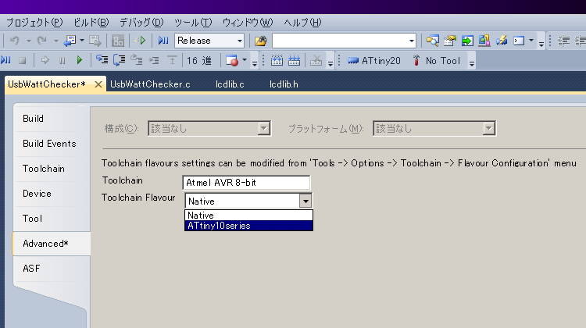Open the ツール(T) menu

pyautogui.click(x=193, y=23)
